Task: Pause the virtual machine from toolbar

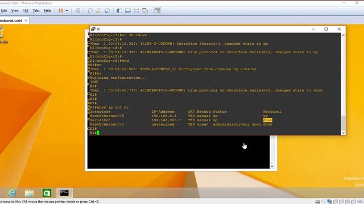Action: pos(61,11)
